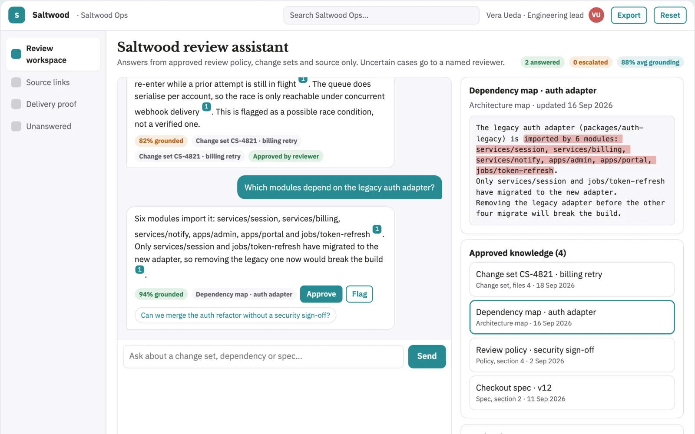Click the "88% avg grounding" badge

pos(650,62)
